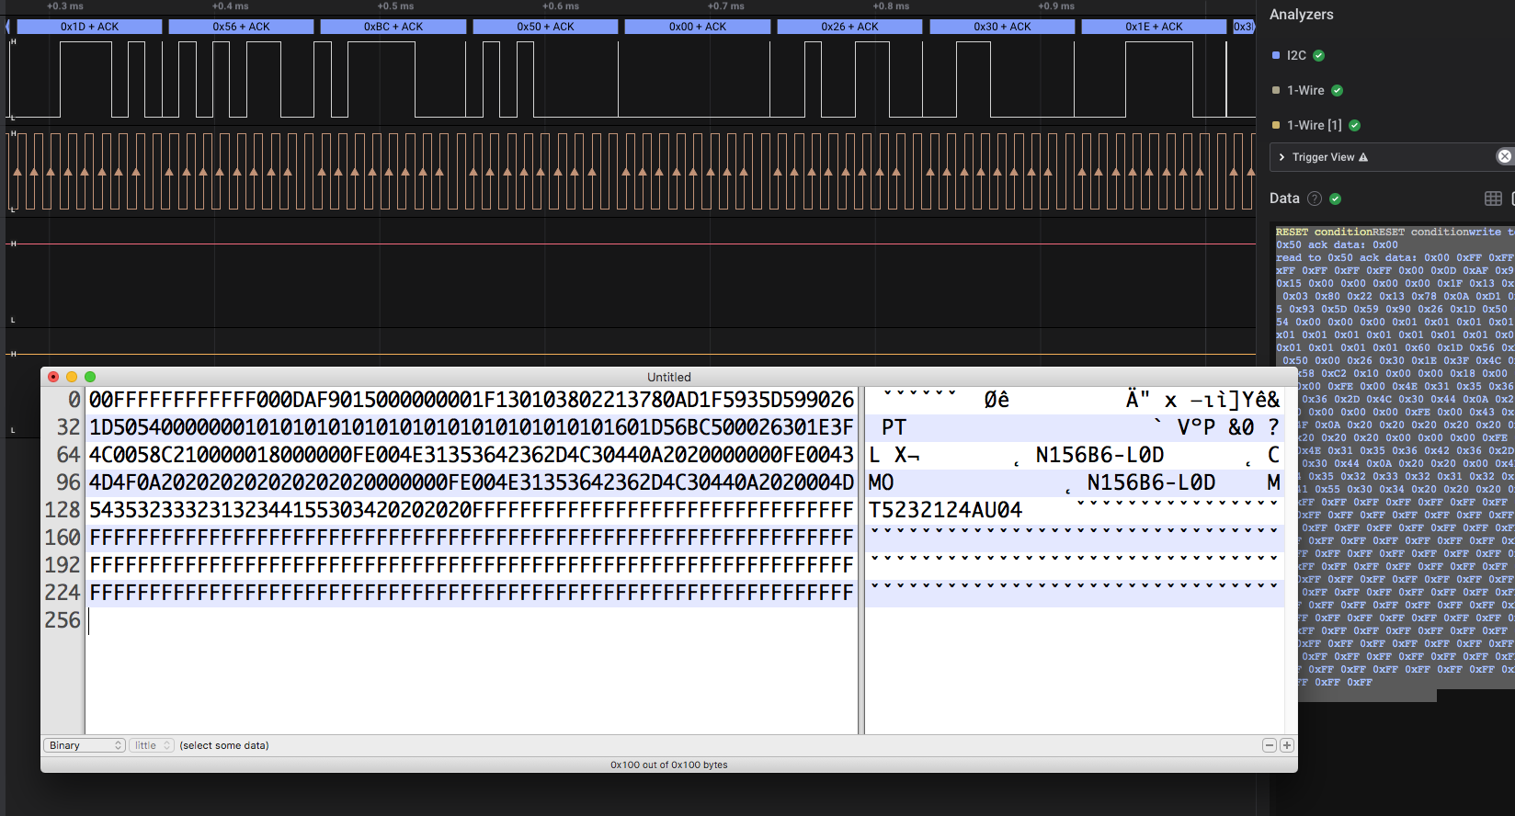Image resolution: width=1515 pixels, height=816 pixels.
Task: Click the green check next to Data
Action: click(1336, 198)
